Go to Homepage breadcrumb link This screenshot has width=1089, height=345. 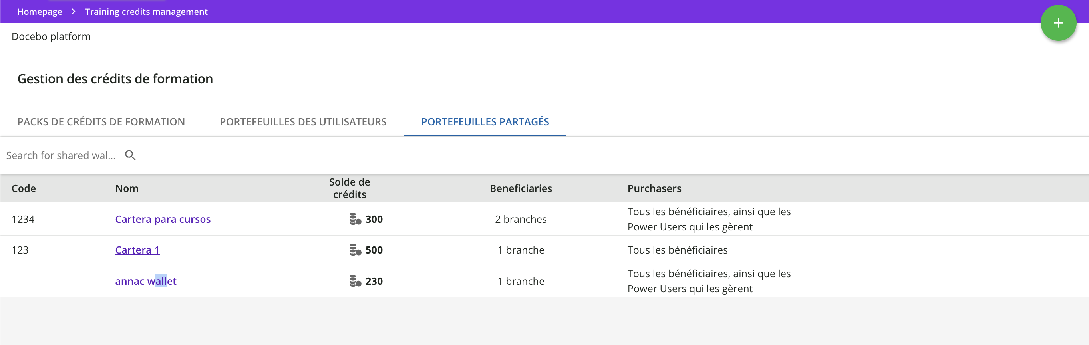point(39,12)
